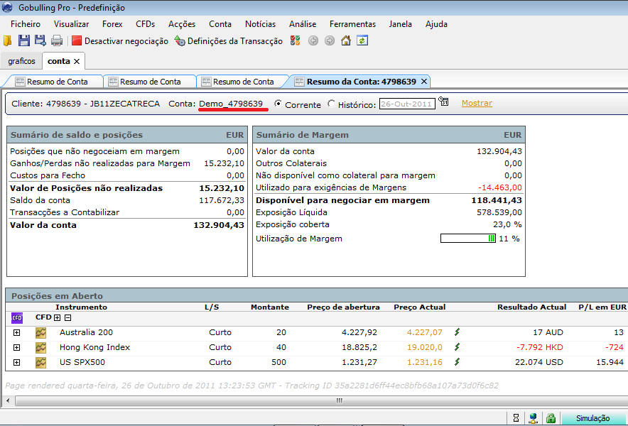Collapse all CFD positions with minus button

68,318
